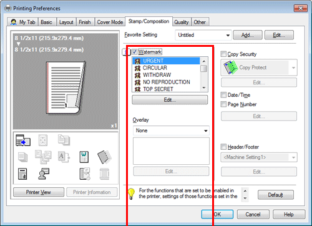
Task: Tick the Date/Time checkbox
Action: (x=223, y=95)
